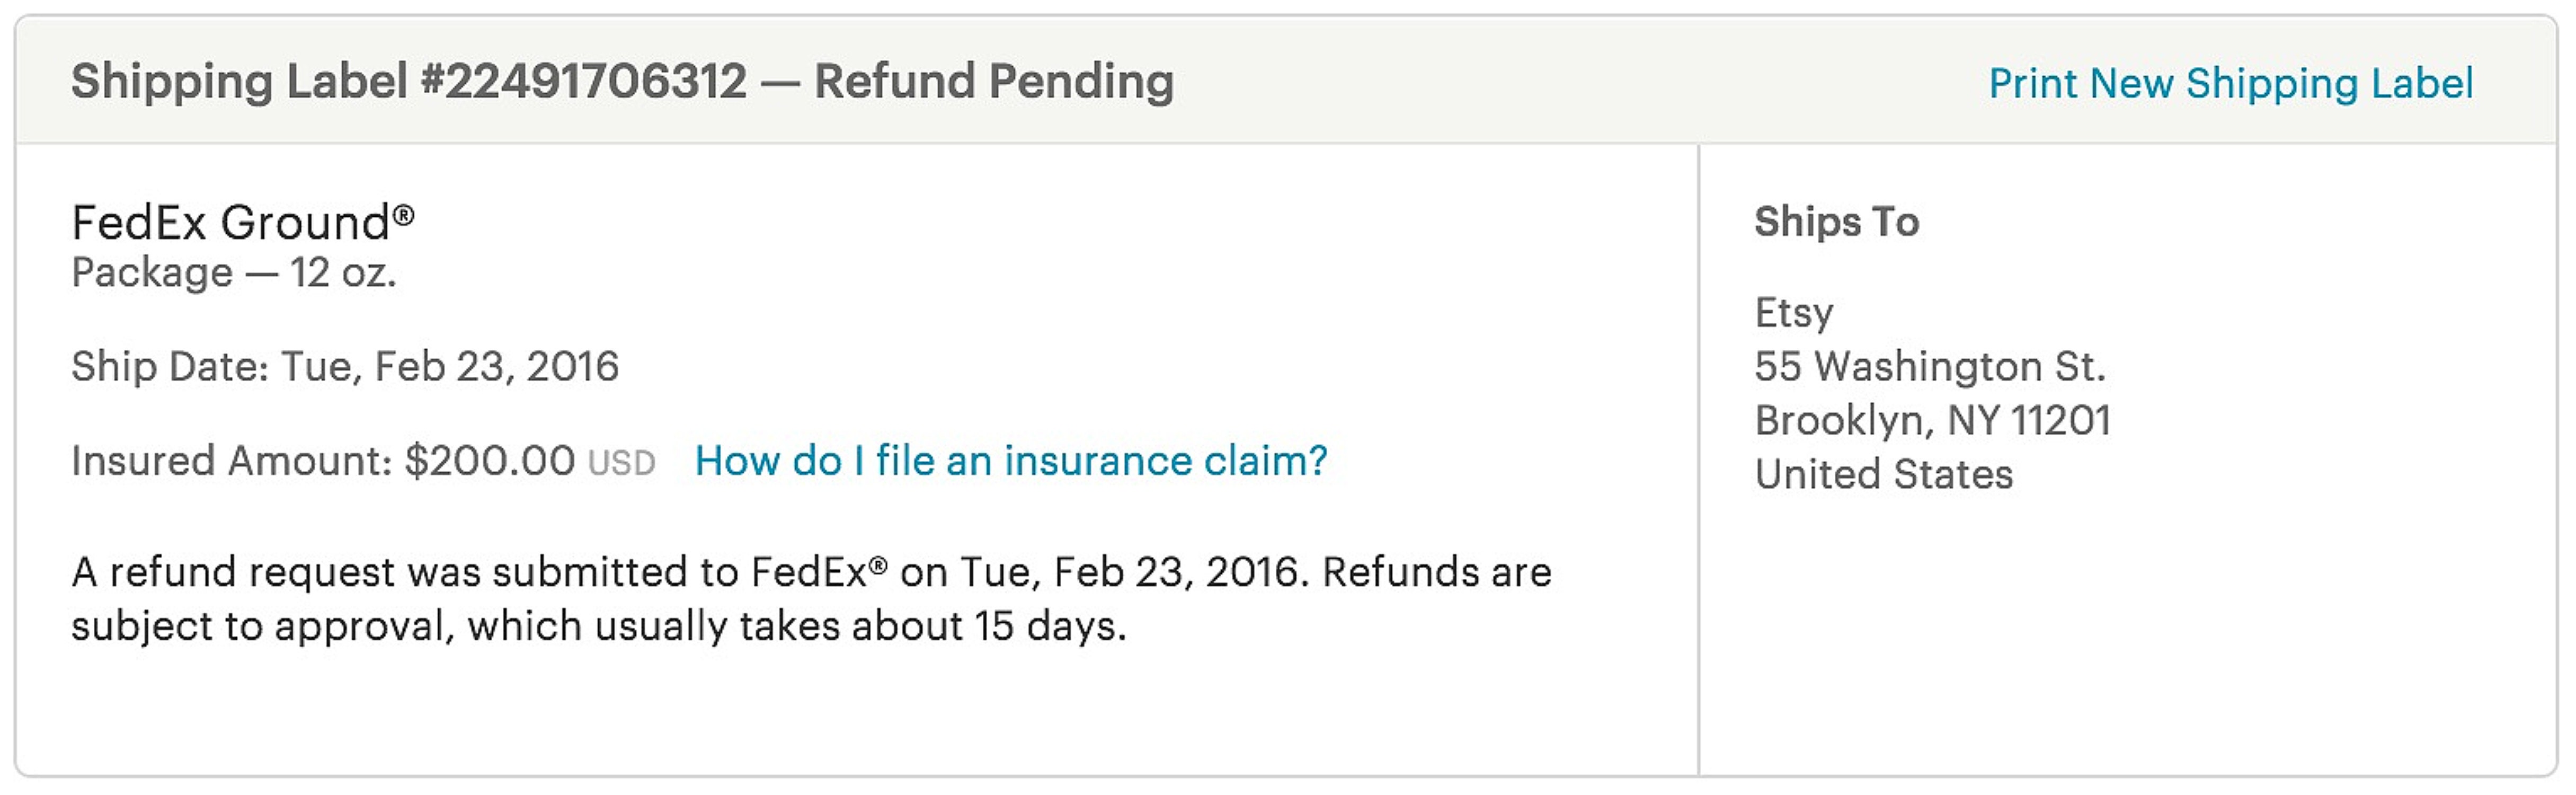Click the Brooklyn, NY 11201 line
Image resolution: width=2576 pixels, height=795 pixels.
click(1933, 420)
